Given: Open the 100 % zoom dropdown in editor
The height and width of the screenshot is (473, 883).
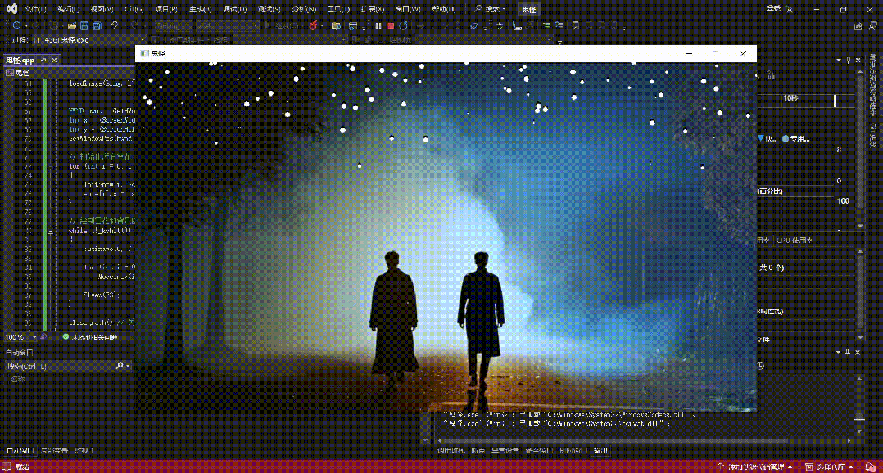Looking at the screenshot, I should click(x=20, y=337).
